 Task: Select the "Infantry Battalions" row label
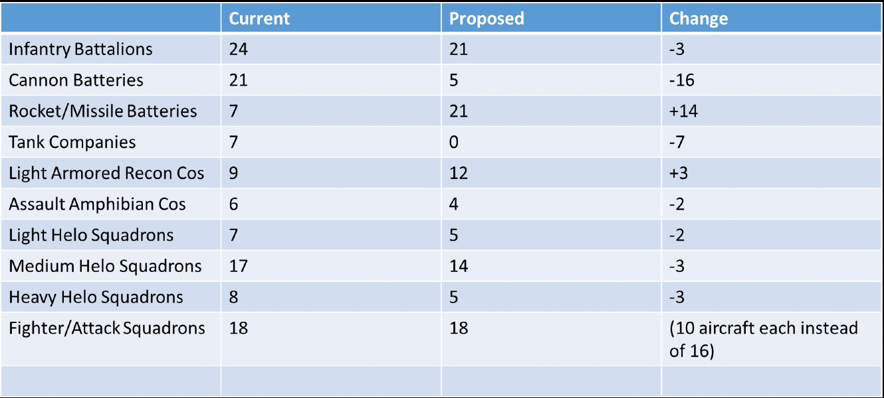80,49
